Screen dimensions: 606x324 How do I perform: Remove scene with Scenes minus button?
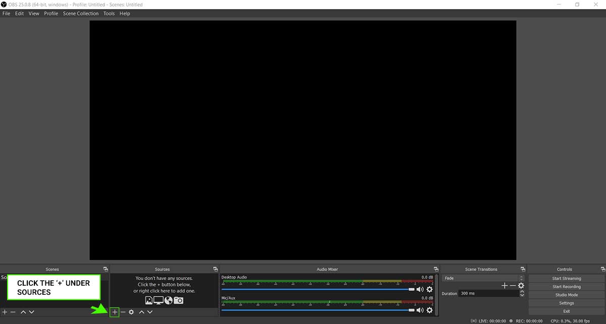tap(13, 312)
